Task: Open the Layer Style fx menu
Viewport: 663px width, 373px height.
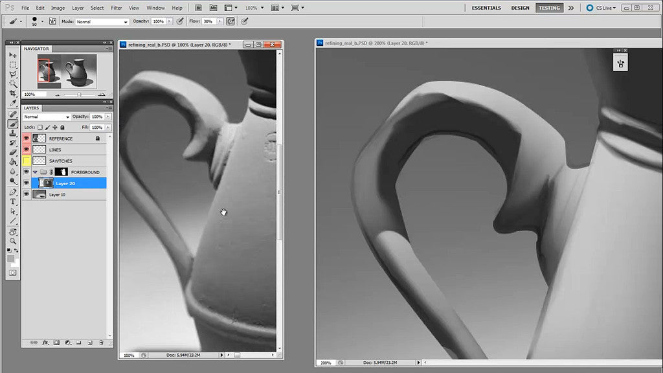Action: coord(45,343)
